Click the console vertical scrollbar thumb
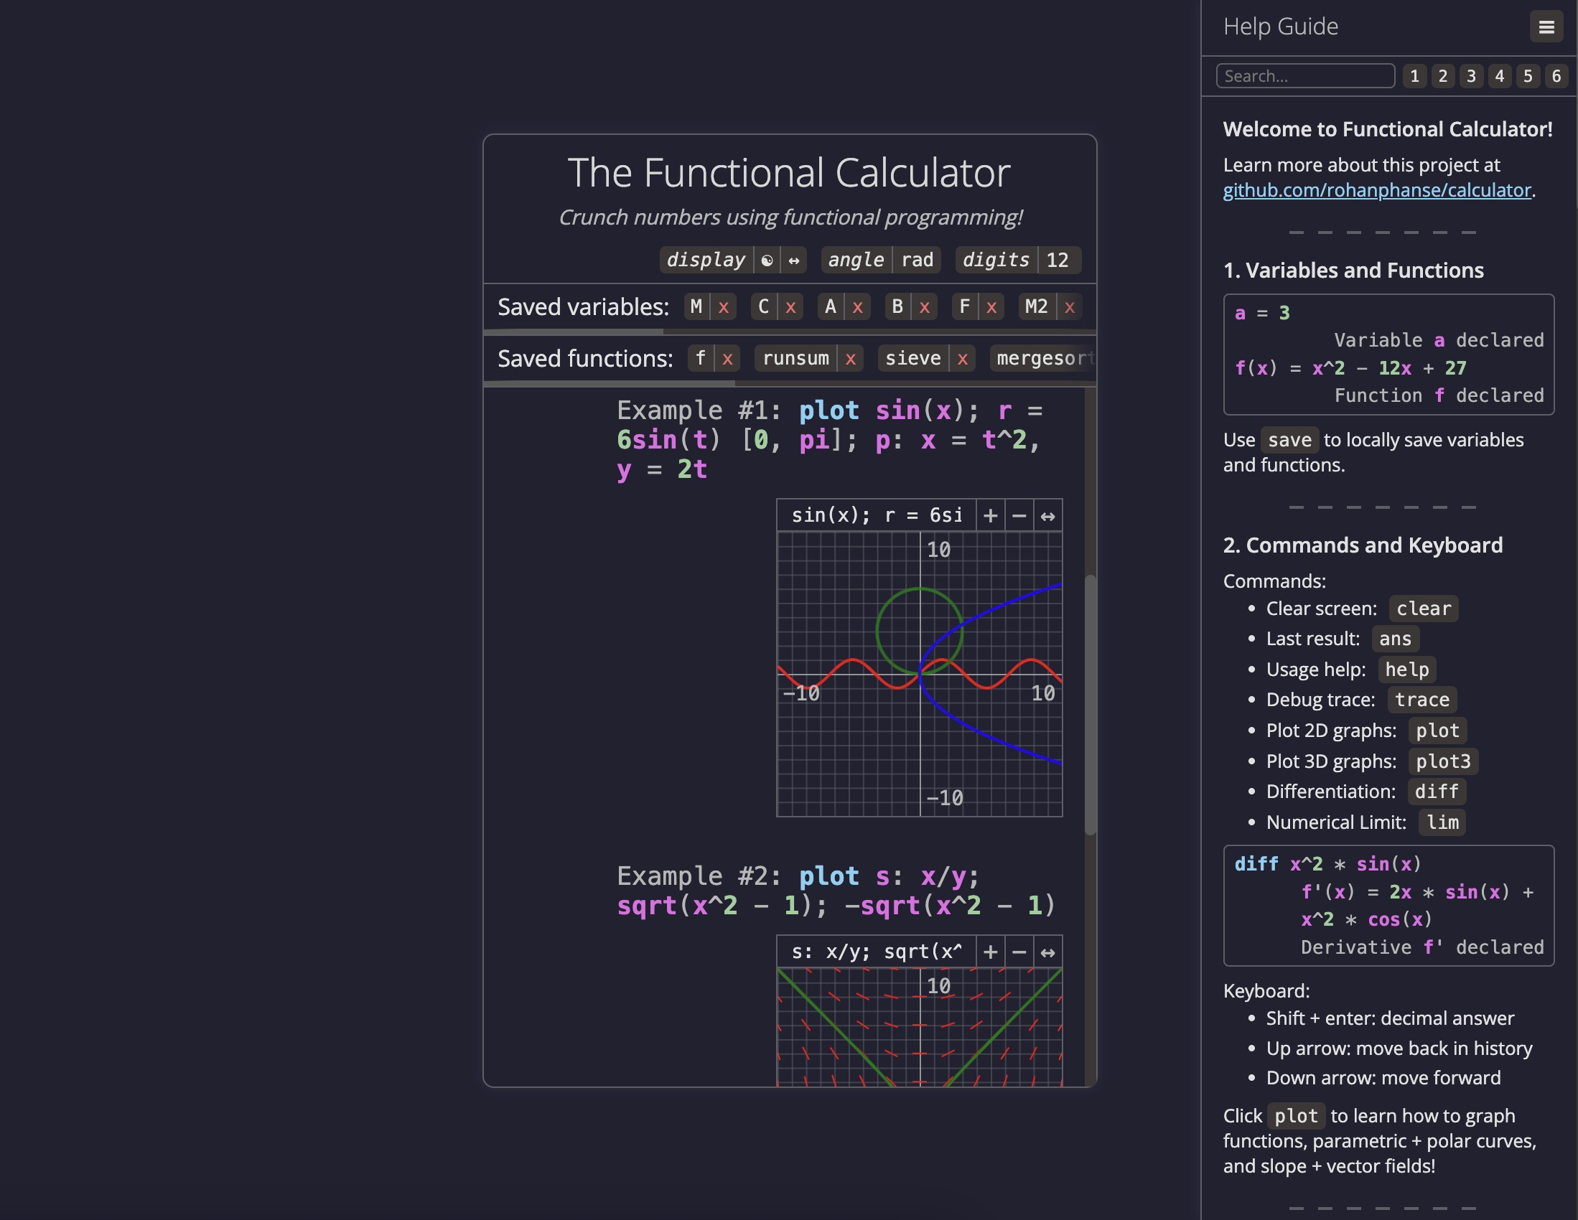Screen dimensions: 1578x1220 (1091, 704)
